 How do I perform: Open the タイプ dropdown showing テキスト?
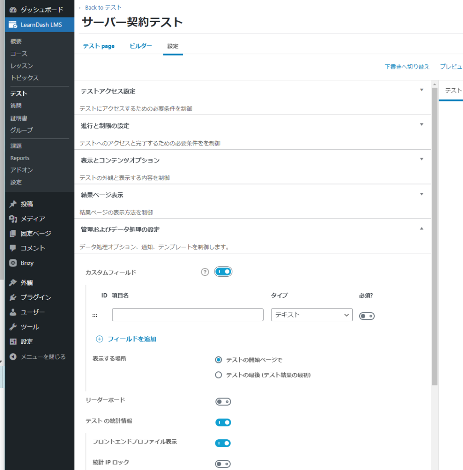pyautogui.click(x=311, y=315)
